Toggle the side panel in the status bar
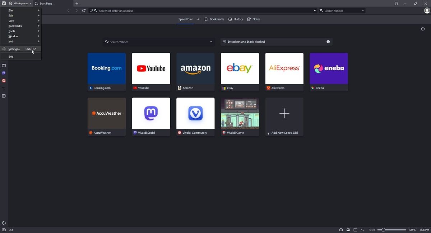The width and height of the screenshot is (431, 233). click(x=4, y=230)
